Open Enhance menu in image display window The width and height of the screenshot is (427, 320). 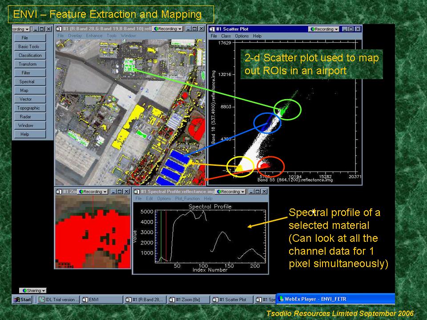coord(94,36)
